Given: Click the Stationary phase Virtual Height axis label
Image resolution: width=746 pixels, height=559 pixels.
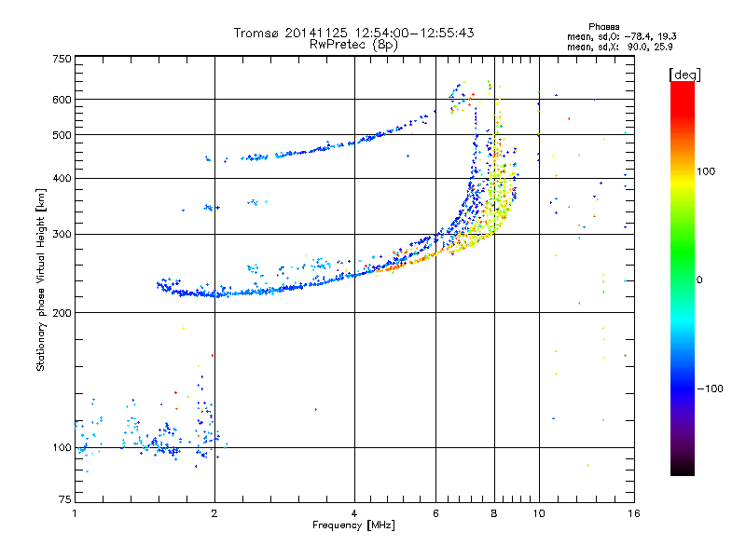Looking at the screenshot, I should point(41,280).
